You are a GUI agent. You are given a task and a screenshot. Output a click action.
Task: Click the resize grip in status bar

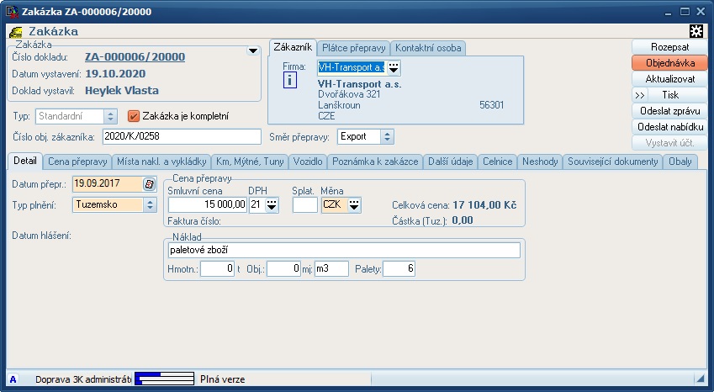(700, 379)
